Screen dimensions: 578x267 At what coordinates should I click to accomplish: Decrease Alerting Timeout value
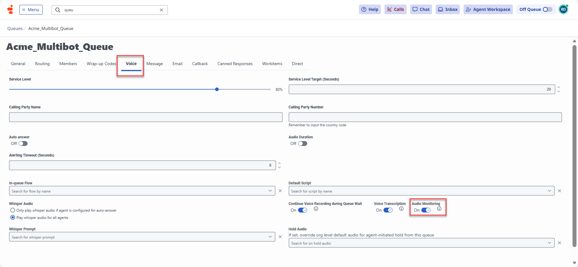[x=279, y=167]
